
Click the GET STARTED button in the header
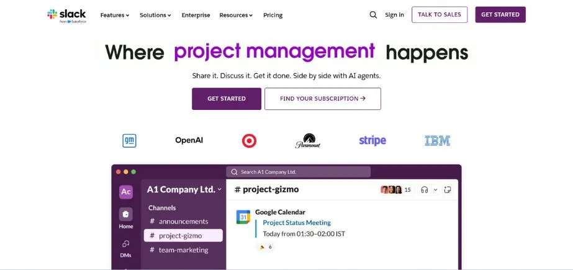tap(500, 15)
